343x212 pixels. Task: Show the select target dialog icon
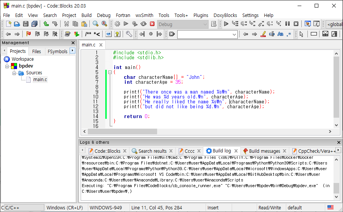point(214,24)
